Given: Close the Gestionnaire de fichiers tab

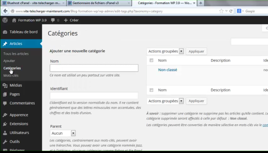Looking at the screenshot, I should (x=129, y=3).
